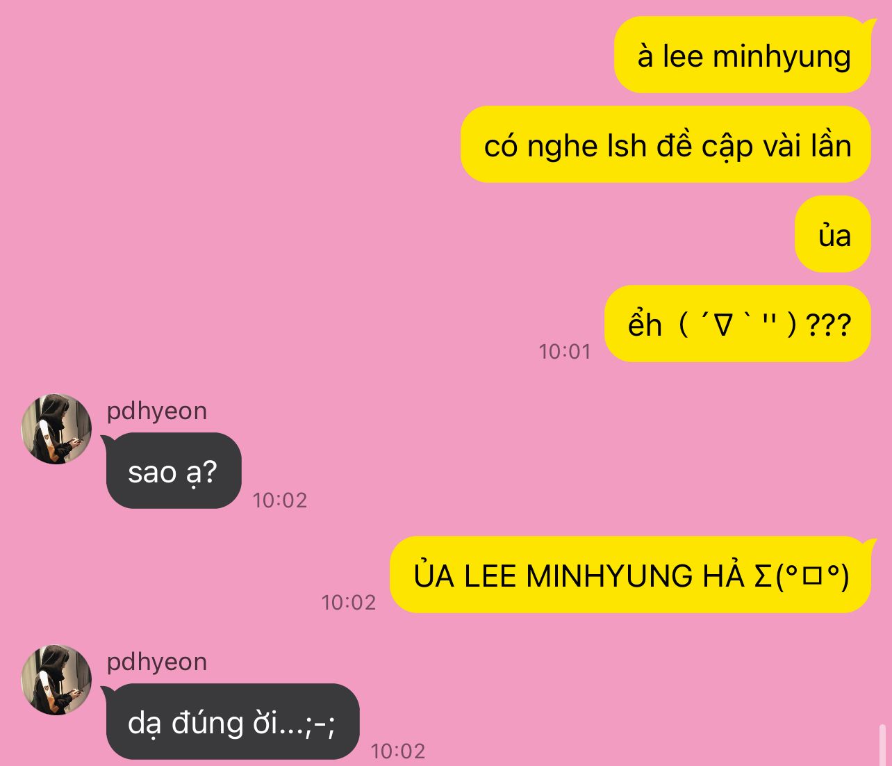
Task: Click the white scrollbar handle at the chat edge
Action: [x=882, y=744]
